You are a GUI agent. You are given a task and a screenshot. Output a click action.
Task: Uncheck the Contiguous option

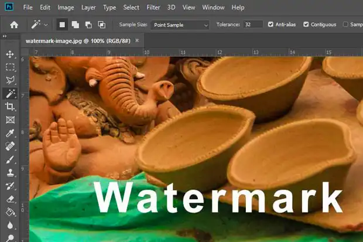point(307,25)
